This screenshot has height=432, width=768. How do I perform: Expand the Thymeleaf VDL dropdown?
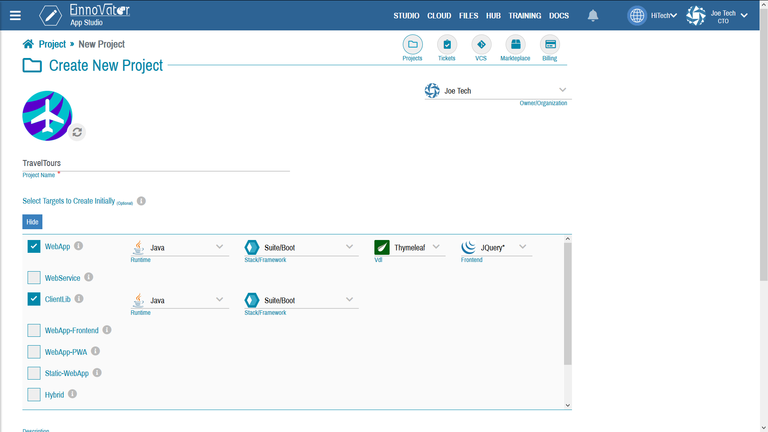(436, 247)
